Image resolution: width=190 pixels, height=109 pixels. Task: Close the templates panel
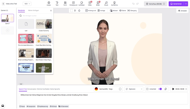click(51, 11)
